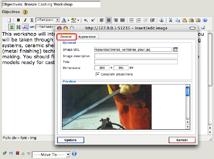Click the blue info icon beside Move To
Image resolution: width=214 pixels, height=159 pixels.
click(x=74, y=154)
